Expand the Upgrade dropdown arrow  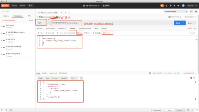(x=196, y=6)
